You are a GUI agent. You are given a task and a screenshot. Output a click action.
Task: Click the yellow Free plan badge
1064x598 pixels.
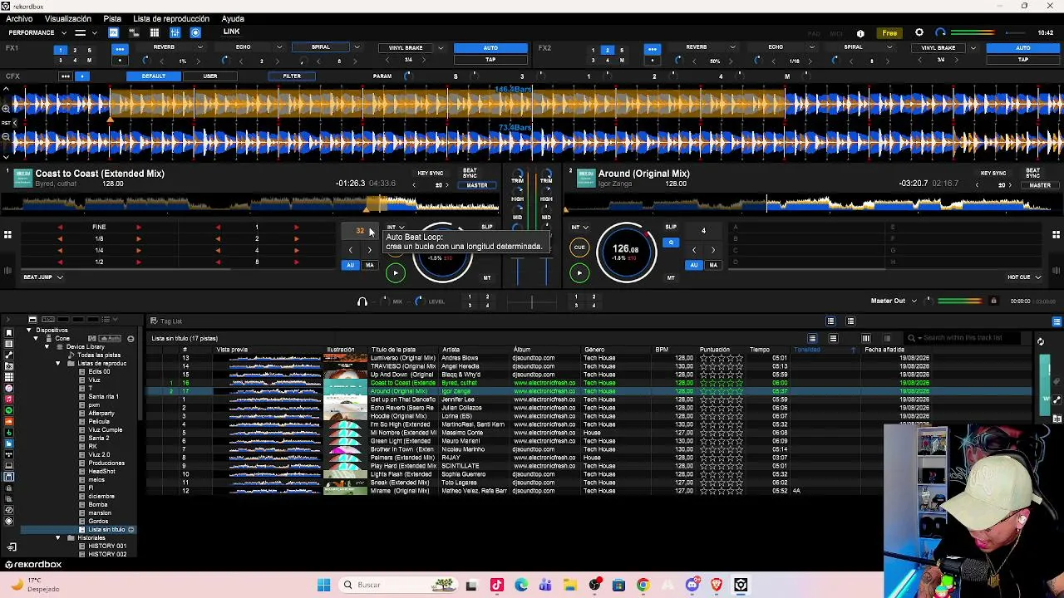click(x=889, y=33)
